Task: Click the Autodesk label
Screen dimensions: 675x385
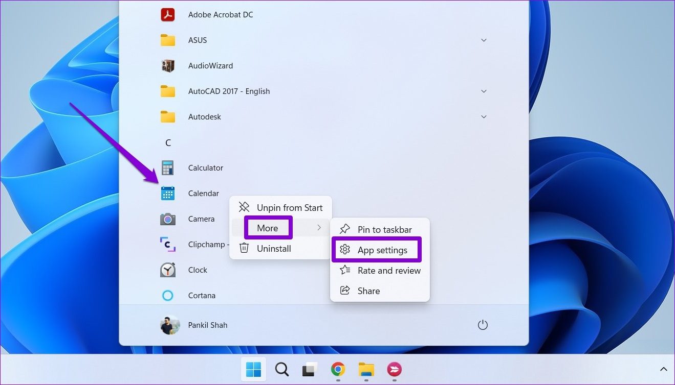Action: 205,117
